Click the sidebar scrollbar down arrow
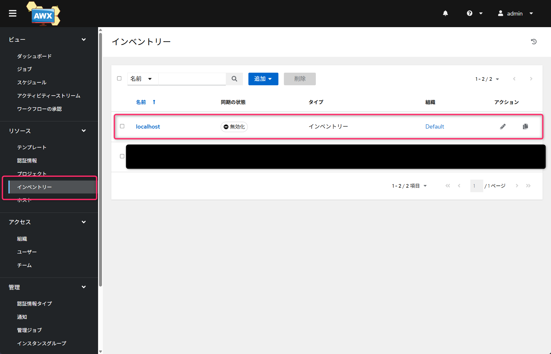 tap(100, 351)
